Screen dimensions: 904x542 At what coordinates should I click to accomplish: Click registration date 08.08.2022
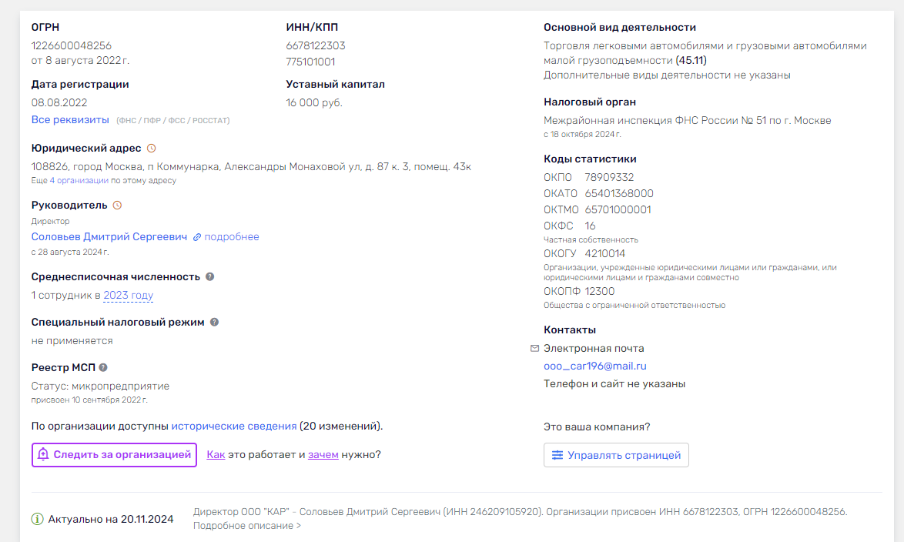(x=59, y=102)
